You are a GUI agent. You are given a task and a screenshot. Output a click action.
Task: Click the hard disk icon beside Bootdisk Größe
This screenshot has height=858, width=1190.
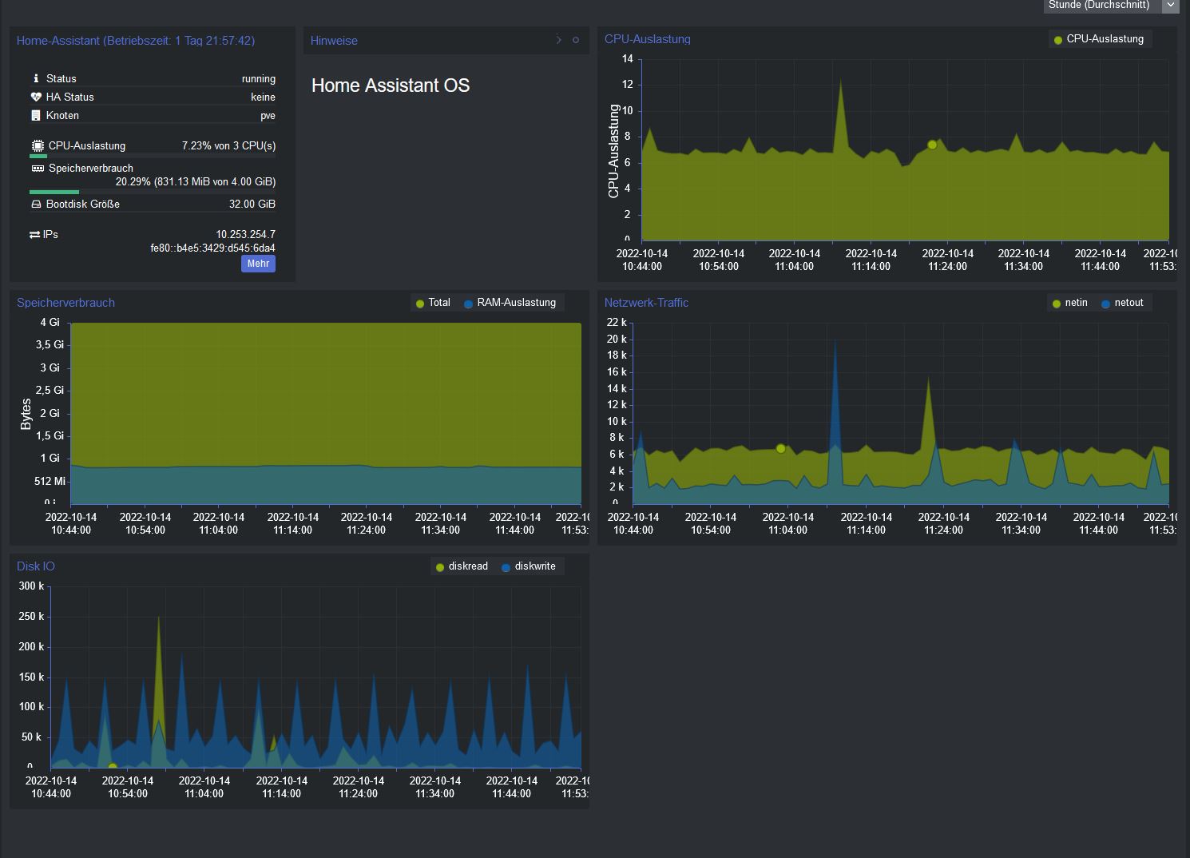[x=35, y=204]
